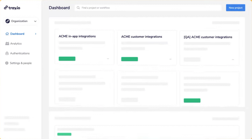Open more options on ACME customer integrations card
This screenshot has height=139, width=252.
[170, 59]
